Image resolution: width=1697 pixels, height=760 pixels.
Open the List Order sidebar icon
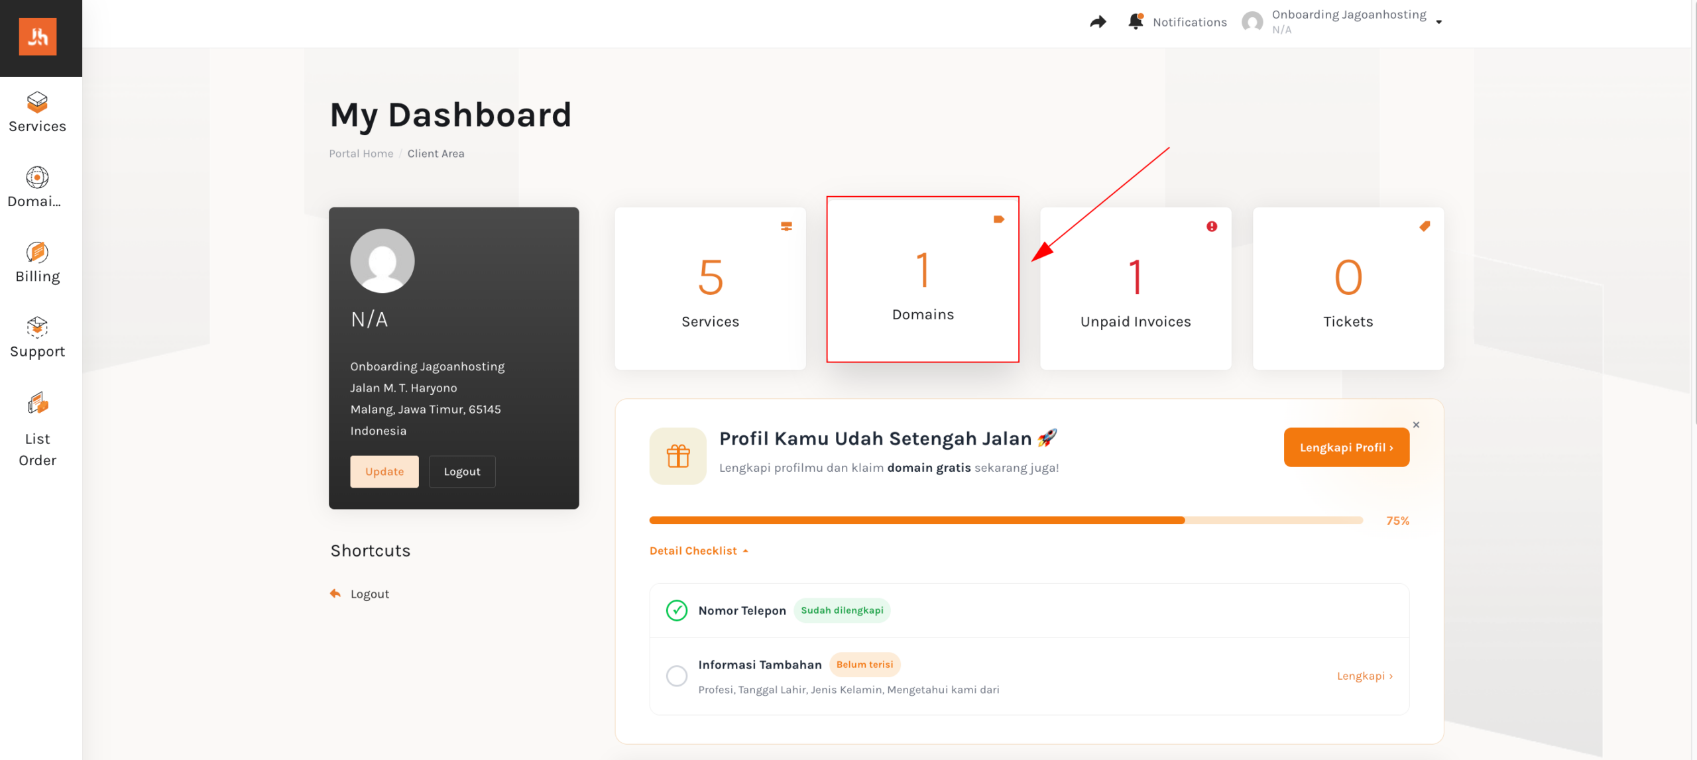(x=37, y=403)
